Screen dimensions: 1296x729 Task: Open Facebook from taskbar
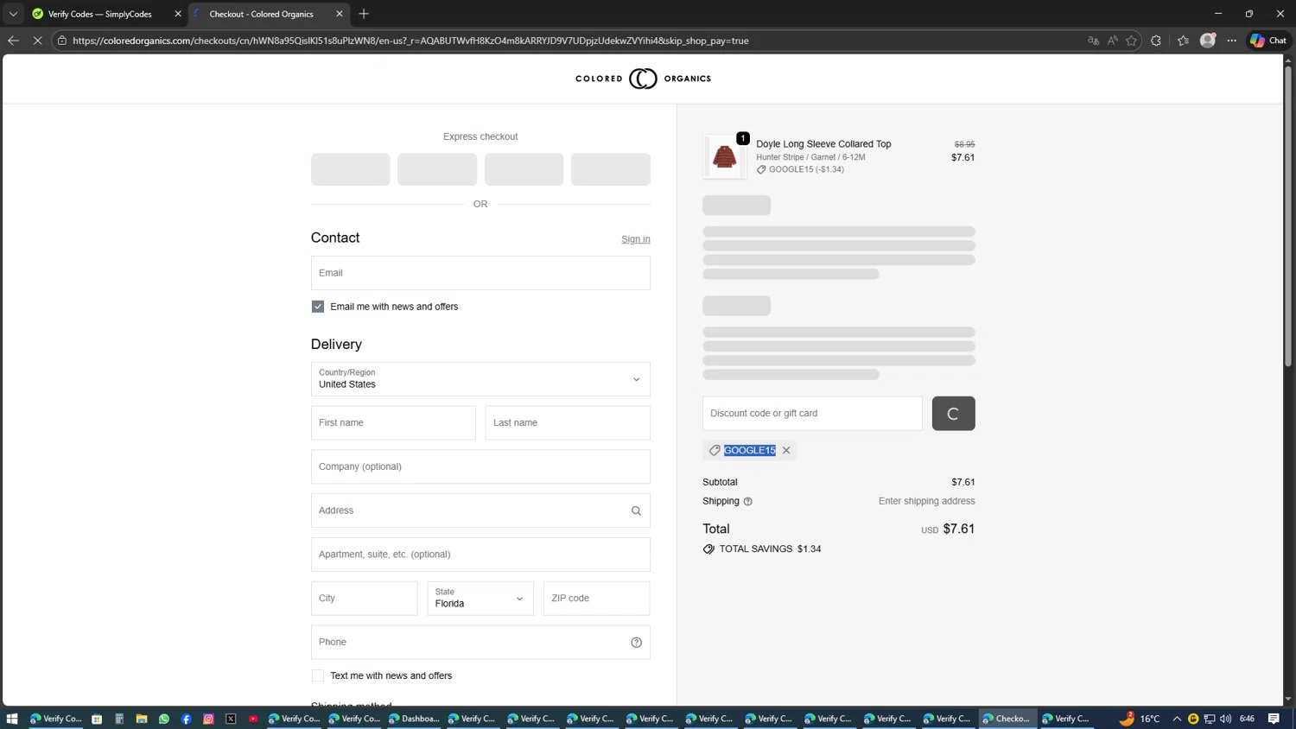click(186, 719)
